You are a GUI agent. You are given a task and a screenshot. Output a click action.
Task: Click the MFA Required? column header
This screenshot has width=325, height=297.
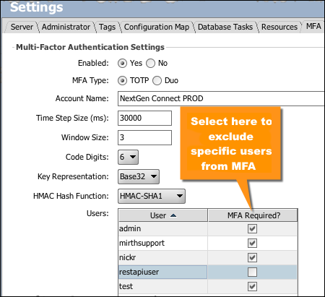pos(253,215)
